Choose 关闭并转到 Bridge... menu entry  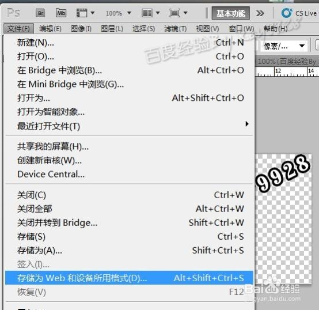(x=129, y=222)
